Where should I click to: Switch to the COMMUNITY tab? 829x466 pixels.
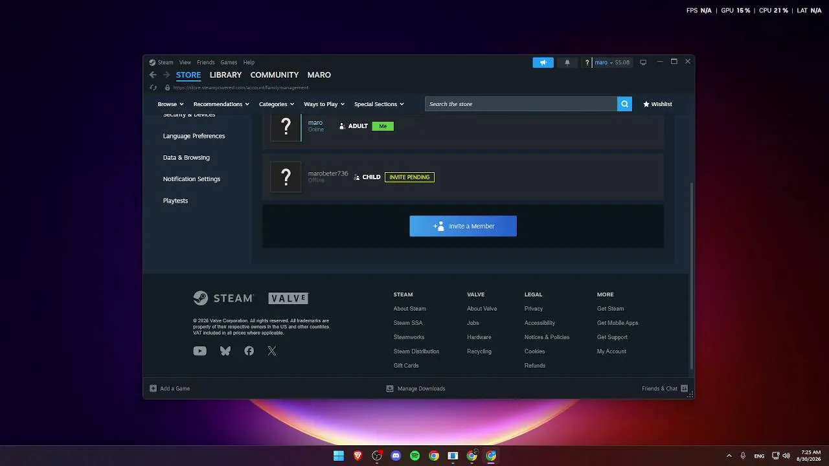(x=275, y=75)
